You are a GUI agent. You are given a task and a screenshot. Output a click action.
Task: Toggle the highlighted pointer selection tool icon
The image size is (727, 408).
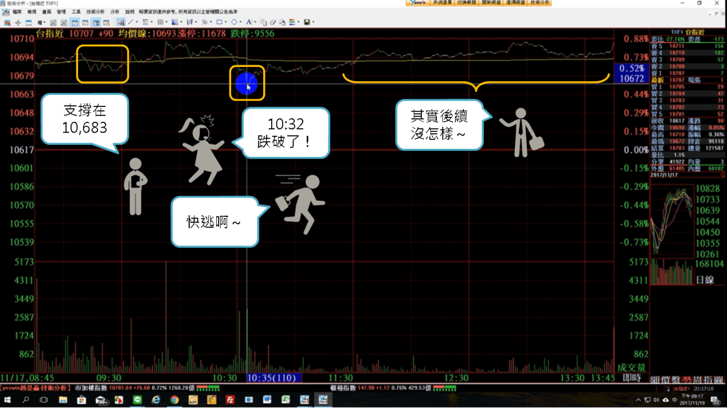(121, 22)
